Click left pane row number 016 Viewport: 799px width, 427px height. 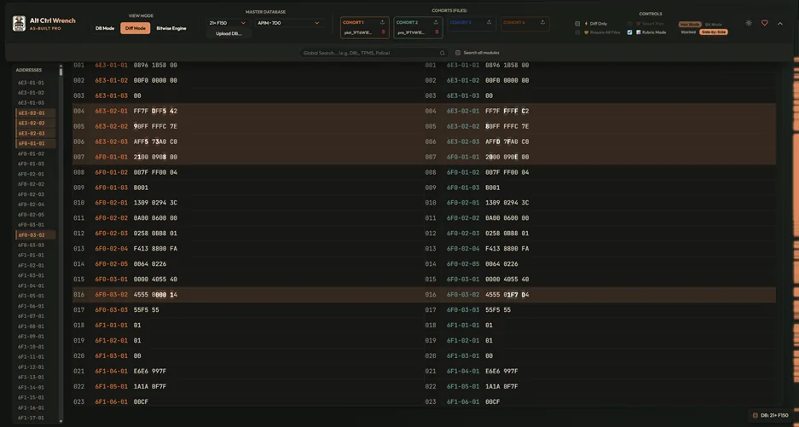(x=79, y=295)
